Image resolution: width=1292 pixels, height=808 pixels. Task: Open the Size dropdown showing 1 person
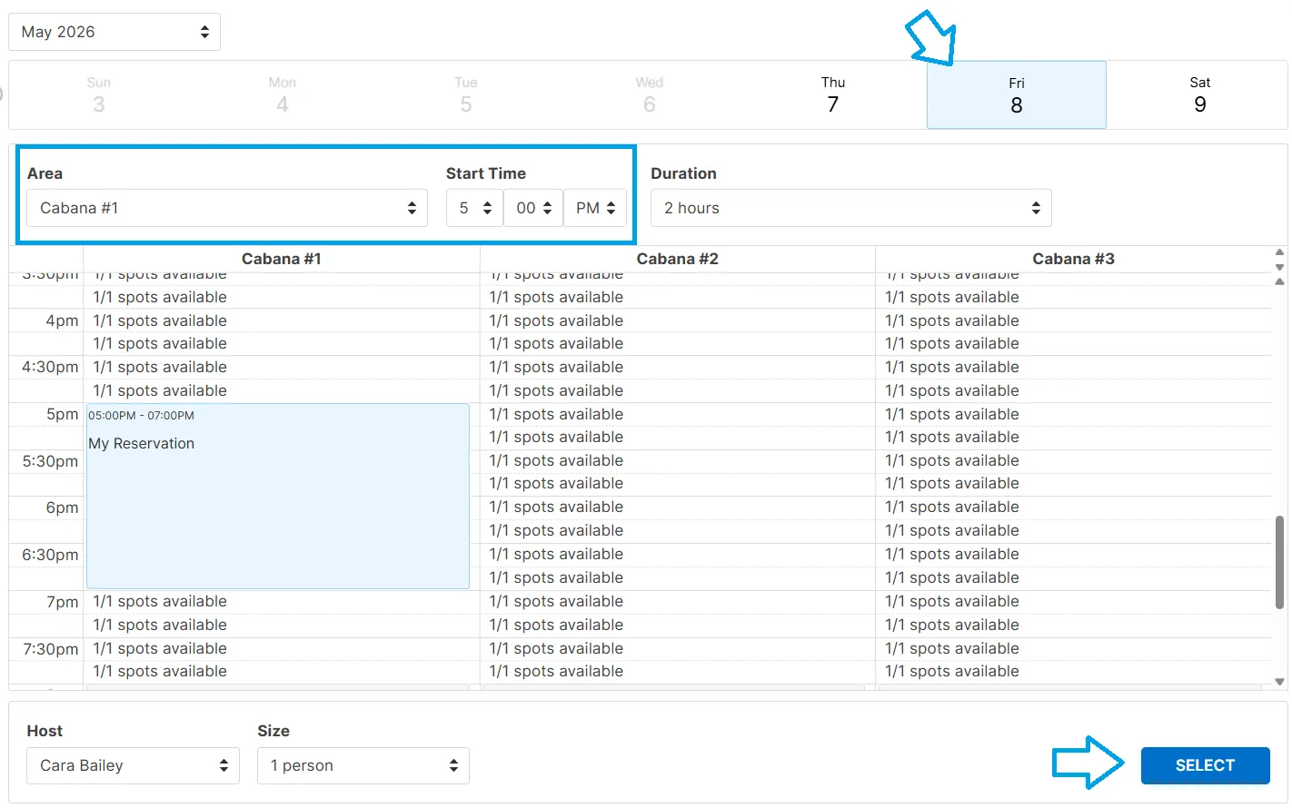pyautogui.click(x=363, y=765)
